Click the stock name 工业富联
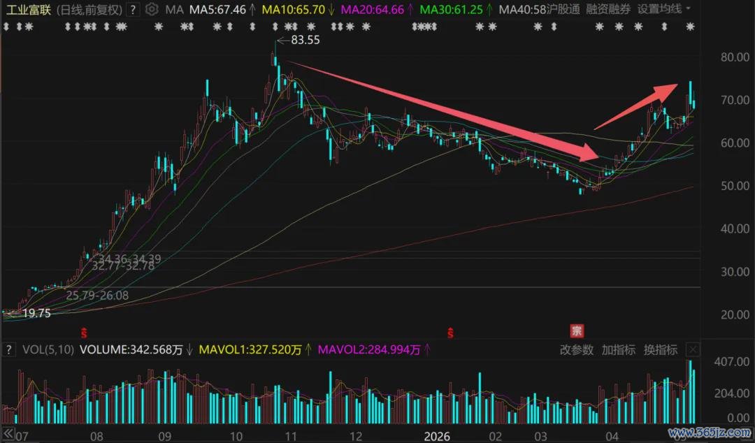 click(x=29, y=9)
